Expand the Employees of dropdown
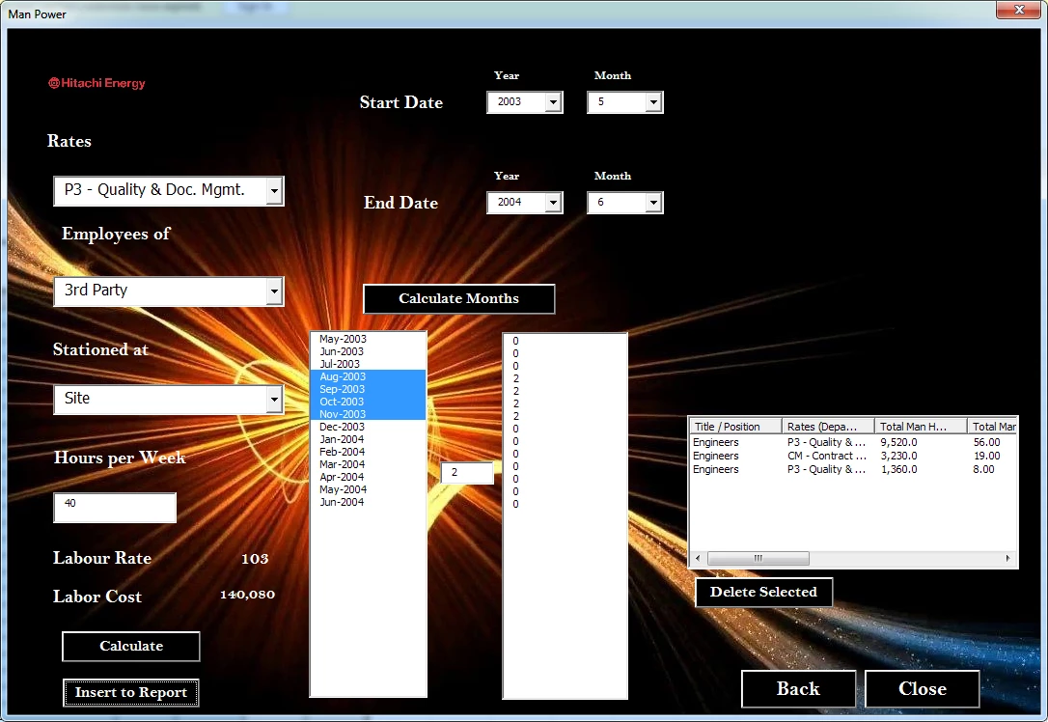Viewport: 1048px width, 722px height. click(274, 291)
